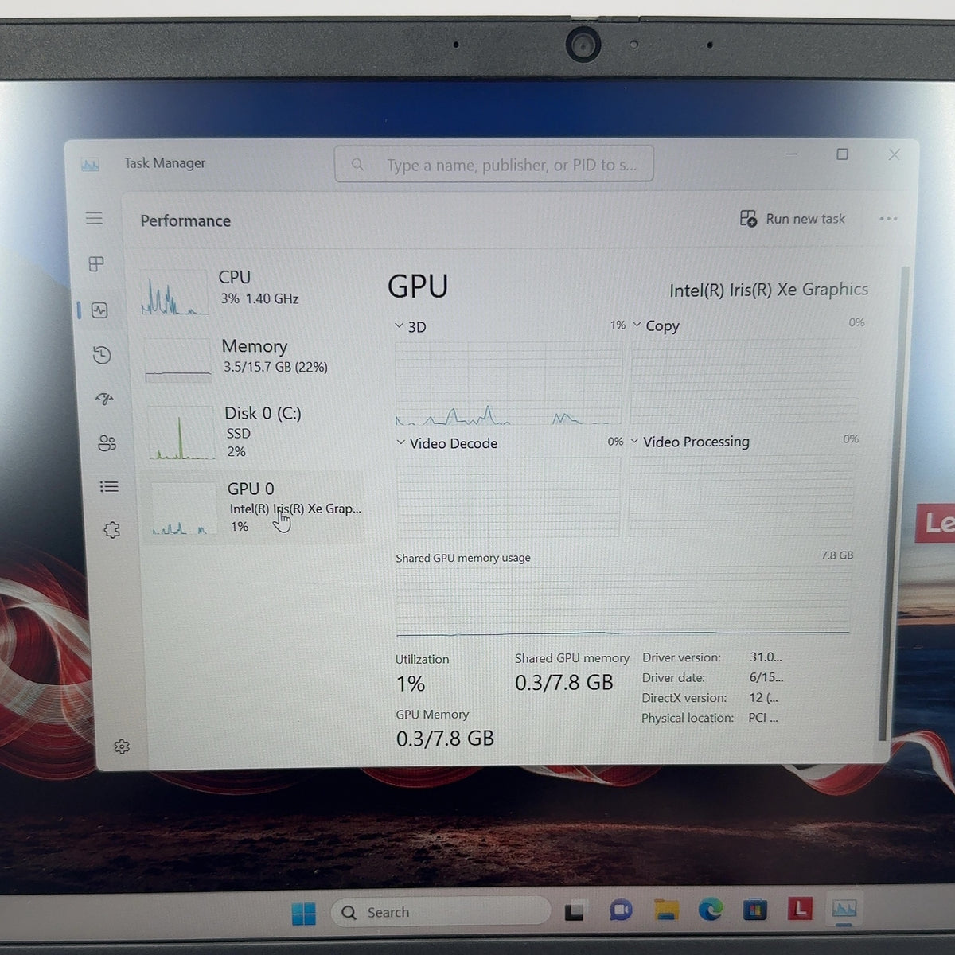Screen dimensions: 955x955
Task: Click Run new task button
Action: pyautogui.click(x=792, y=219)
